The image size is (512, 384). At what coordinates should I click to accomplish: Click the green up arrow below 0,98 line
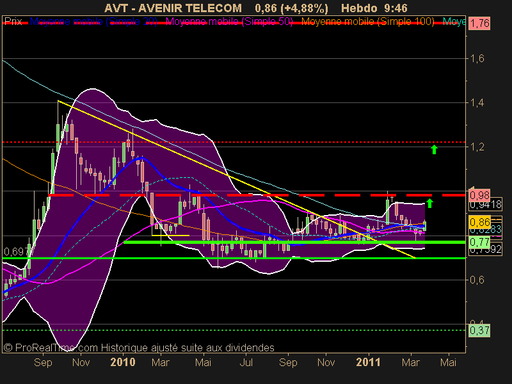click(429, 203)
